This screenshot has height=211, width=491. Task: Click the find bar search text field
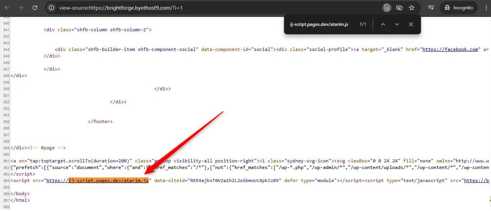[319, 24]
